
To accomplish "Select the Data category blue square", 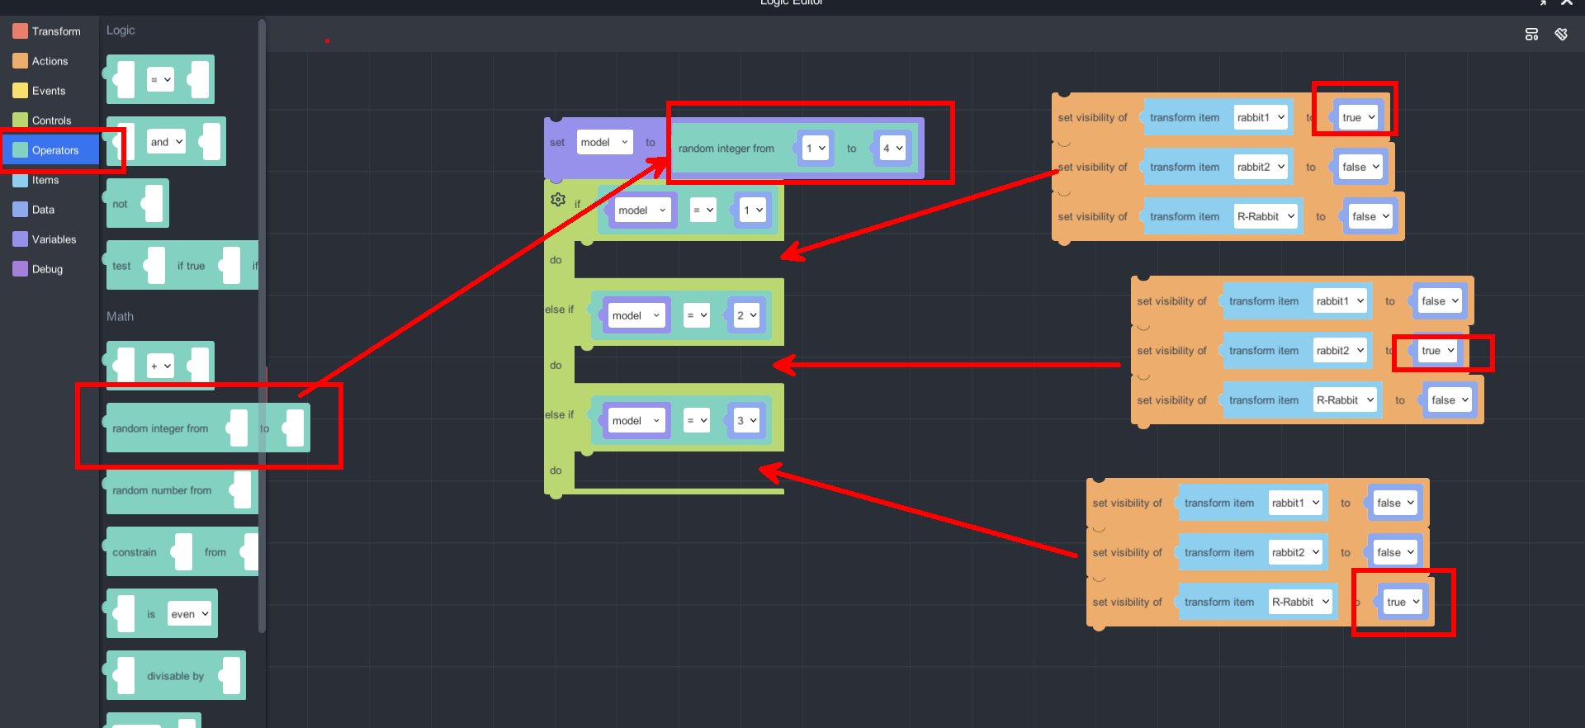I will (x=21, y=210).
